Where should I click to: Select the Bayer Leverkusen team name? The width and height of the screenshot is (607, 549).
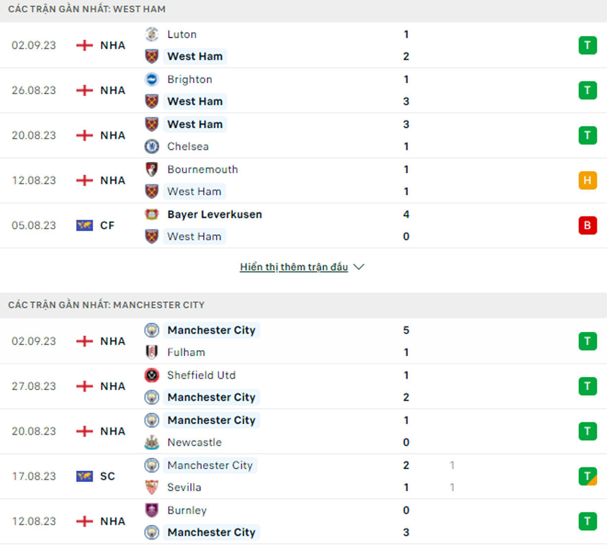[214, 214]
